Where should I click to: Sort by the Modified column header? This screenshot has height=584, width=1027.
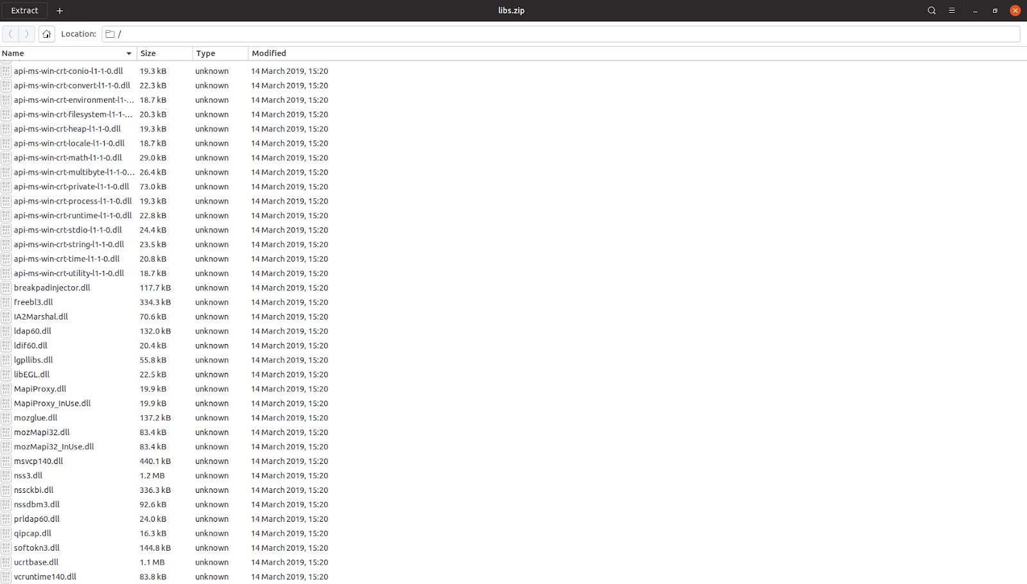pyautogui.click(x=269, y=53)
